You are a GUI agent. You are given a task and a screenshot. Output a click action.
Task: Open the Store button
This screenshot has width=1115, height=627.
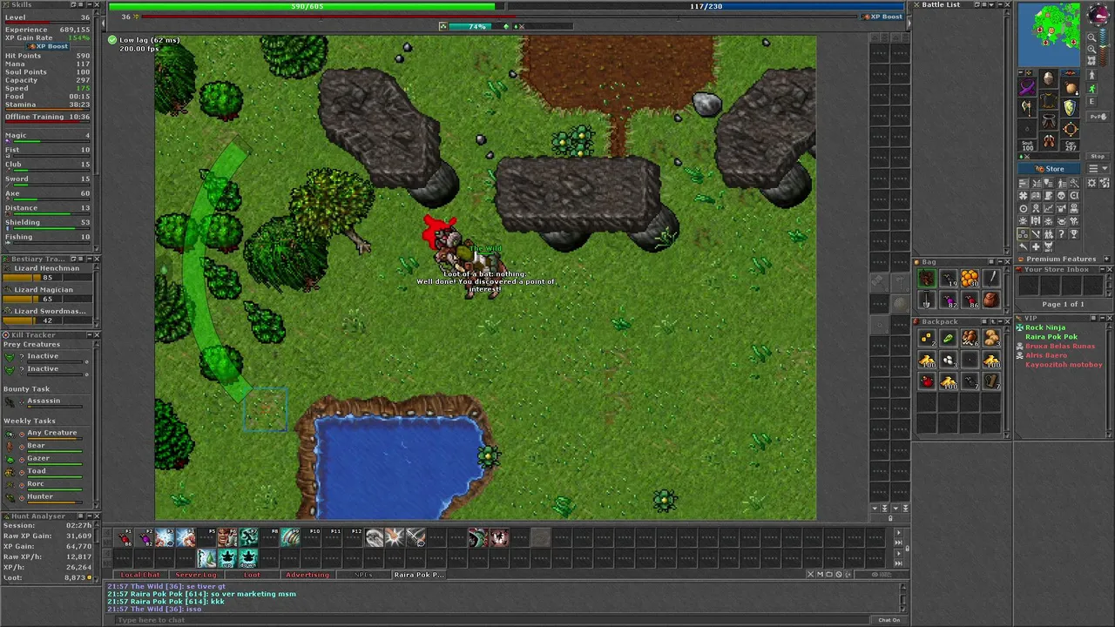point(1050,169)
